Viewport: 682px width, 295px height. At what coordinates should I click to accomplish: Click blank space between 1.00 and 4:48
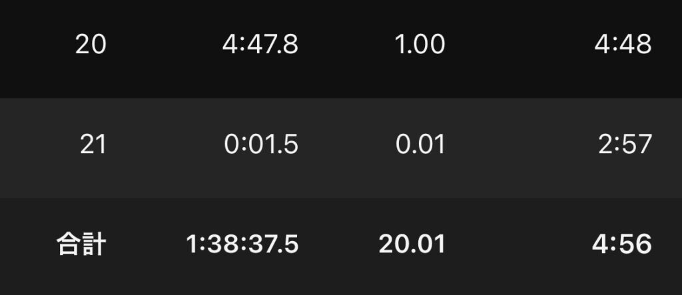(x=519, y=45)
